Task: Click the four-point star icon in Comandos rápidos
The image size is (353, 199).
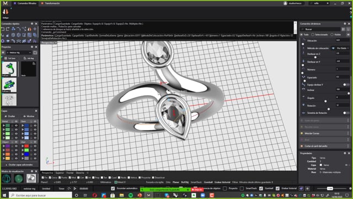Action: pyautogui.click(x=35, y=29)
